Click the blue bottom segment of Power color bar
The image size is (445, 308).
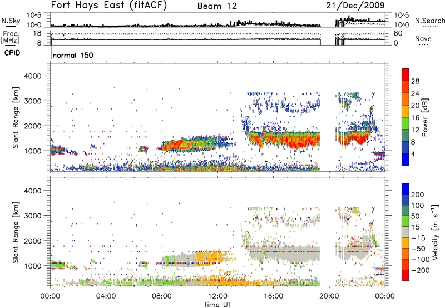[406, 160]
